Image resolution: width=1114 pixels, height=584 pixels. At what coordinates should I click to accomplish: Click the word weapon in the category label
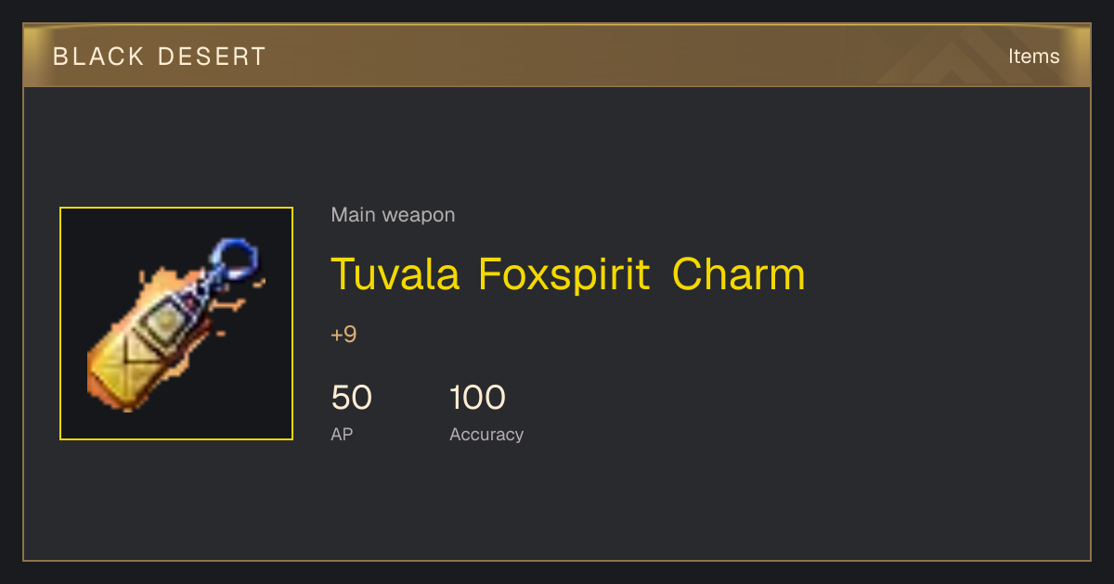pyautogui.click(x=419, y=215)
